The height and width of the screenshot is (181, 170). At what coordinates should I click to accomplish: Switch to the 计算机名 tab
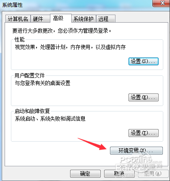(18, 19)
